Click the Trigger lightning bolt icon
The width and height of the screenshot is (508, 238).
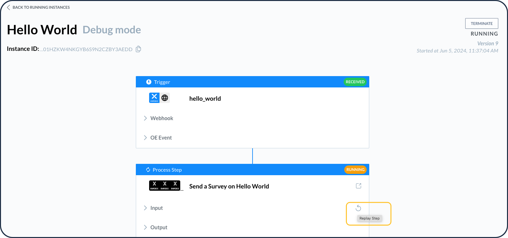click(149, 82)
